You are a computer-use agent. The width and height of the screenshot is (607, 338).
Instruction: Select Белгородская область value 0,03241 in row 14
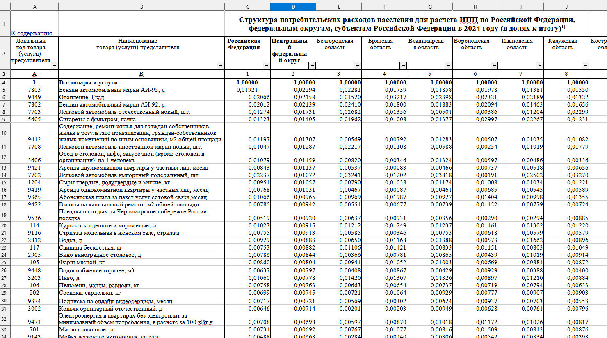tap(339, 175)
